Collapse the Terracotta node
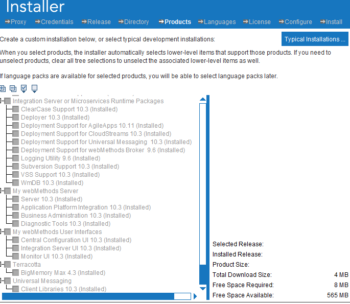This screenshot has width=350, height=304. (1, 265)
